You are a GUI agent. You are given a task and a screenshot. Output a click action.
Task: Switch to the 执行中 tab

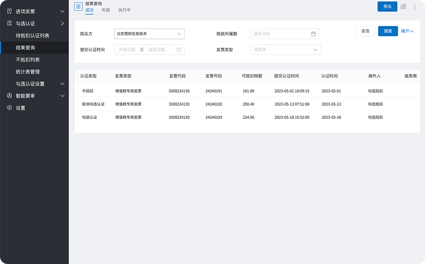coord(124,10)
